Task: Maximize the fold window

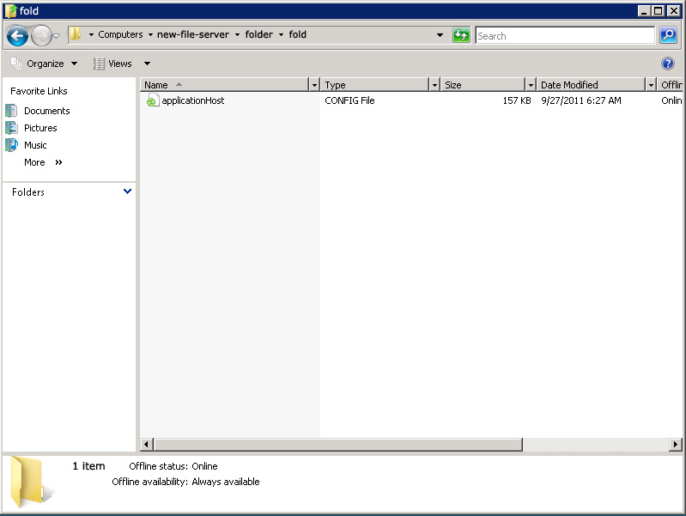Action: [x=658, y=11]
